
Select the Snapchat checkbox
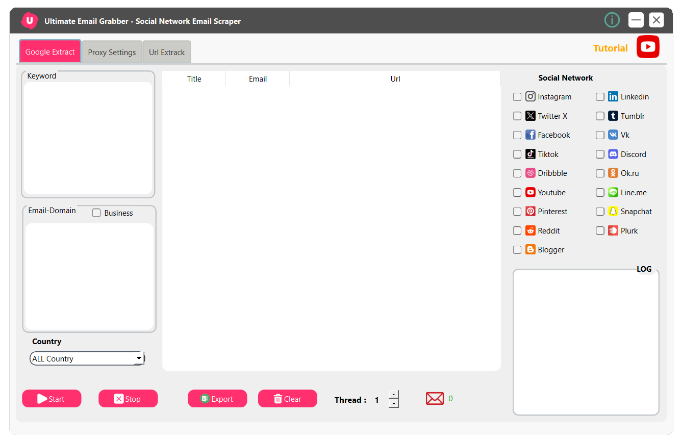[x=600, y=212]
